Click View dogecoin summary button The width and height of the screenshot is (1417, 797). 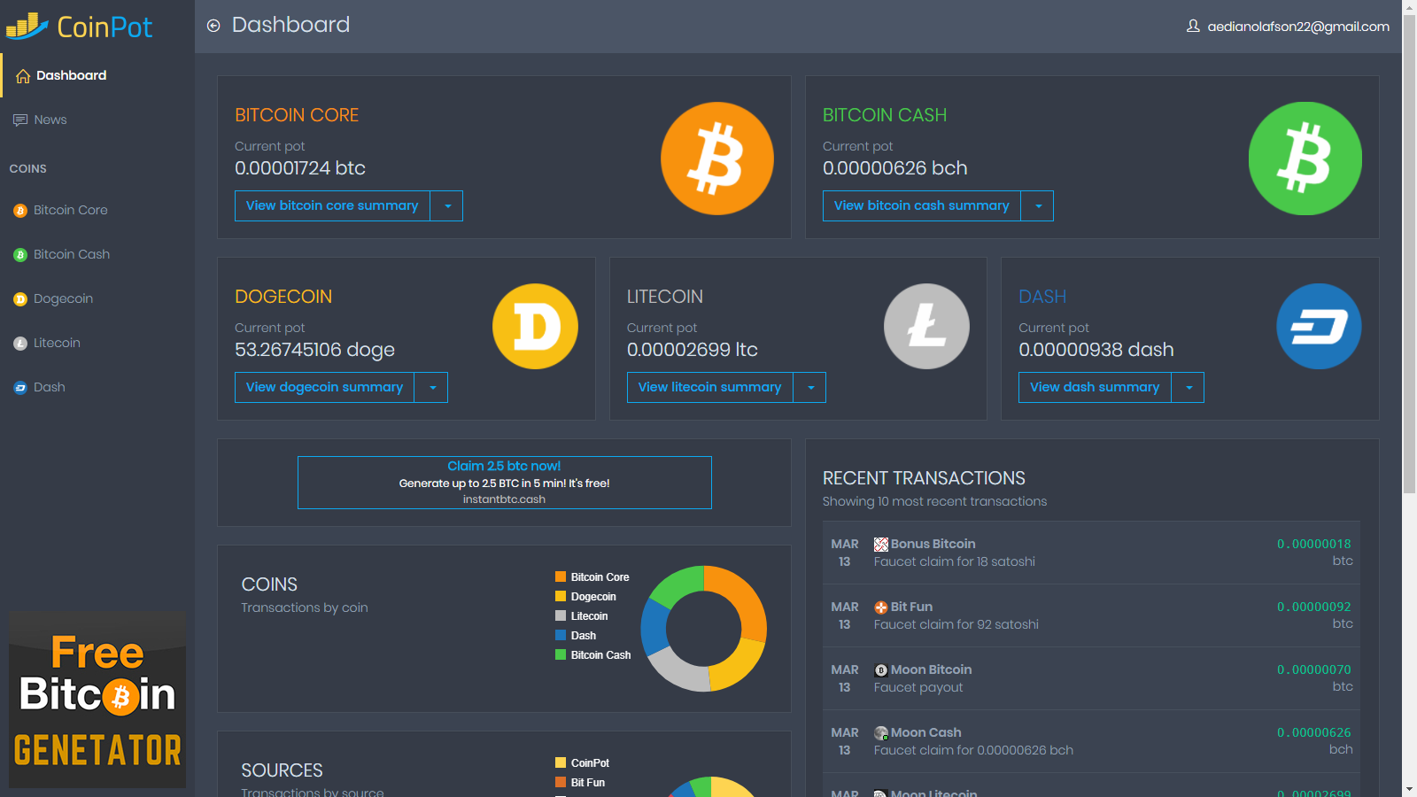pyautogui.click(x=324, y=388)
